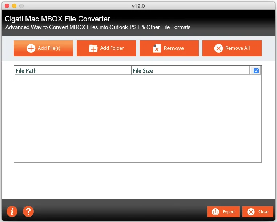This screenshot has width=277, height=222.
Task: Click the Remove button
Action: click(x=169, y=48)
